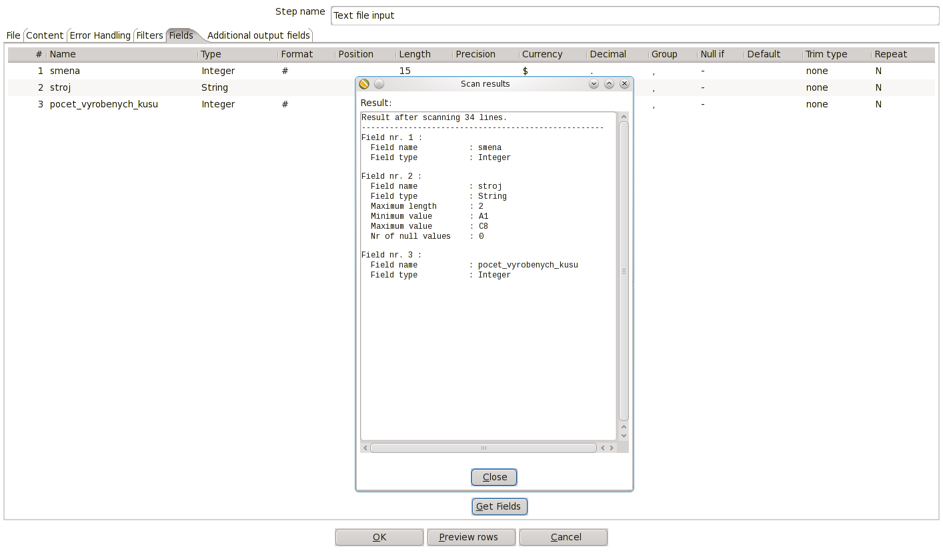The width and height of the screenshot is (943, 557).
Task: Click the Get Fields button
Action: coord(500,506)
